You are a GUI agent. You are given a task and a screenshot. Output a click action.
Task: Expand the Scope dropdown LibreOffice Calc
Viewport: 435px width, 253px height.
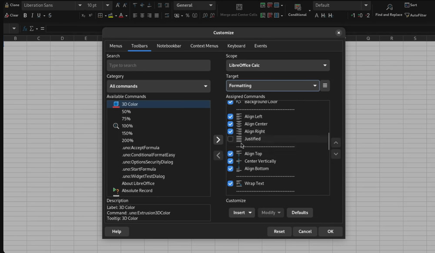278,66
